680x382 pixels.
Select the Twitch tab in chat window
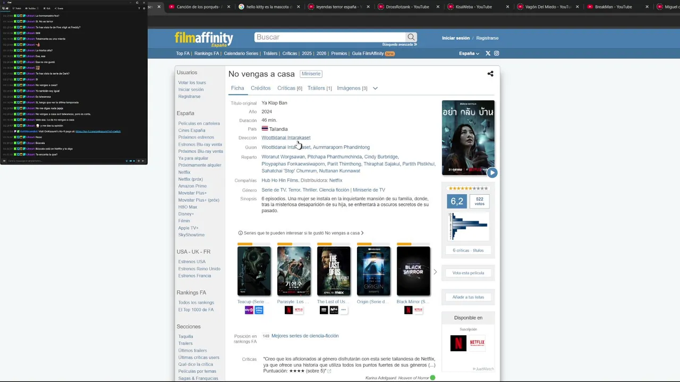[16, 8]
